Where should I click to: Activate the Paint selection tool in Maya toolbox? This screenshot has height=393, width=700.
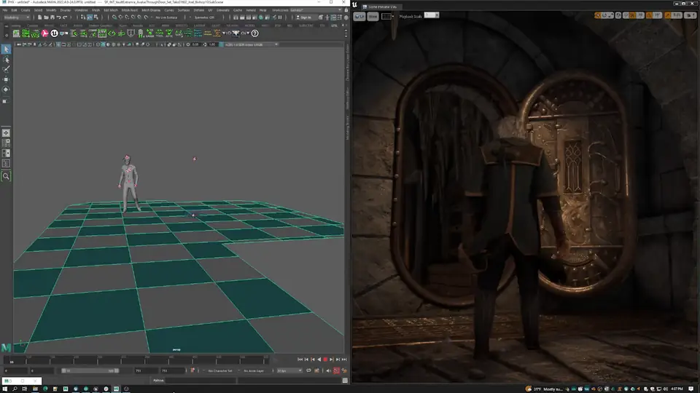(6, 69)
